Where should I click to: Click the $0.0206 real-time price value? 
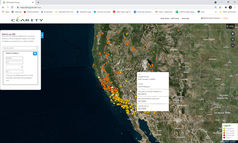(142, 101)
